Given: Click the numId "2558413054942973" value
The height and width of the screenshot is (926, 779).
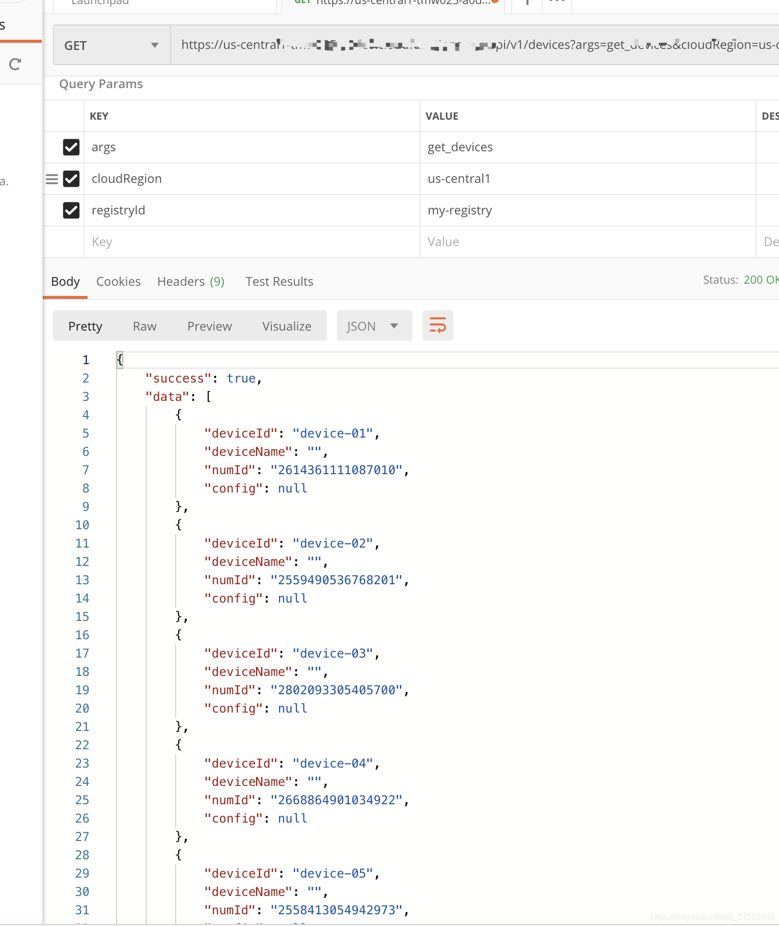Looking at the screenshot, I should [x=337, y=910].
